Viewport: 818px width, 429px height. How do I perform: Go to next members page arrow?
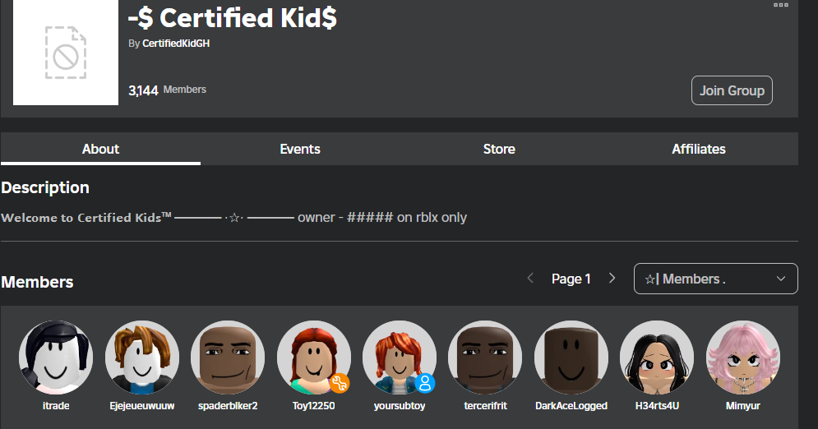pos(612,279)
